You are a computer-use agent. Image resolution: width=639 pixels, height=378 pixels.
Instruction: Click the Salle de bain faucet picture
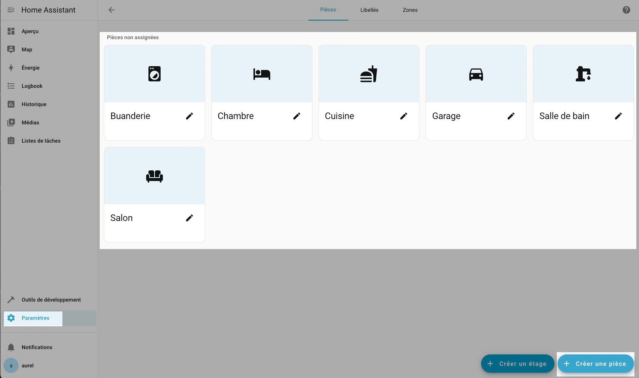point(583,74)
